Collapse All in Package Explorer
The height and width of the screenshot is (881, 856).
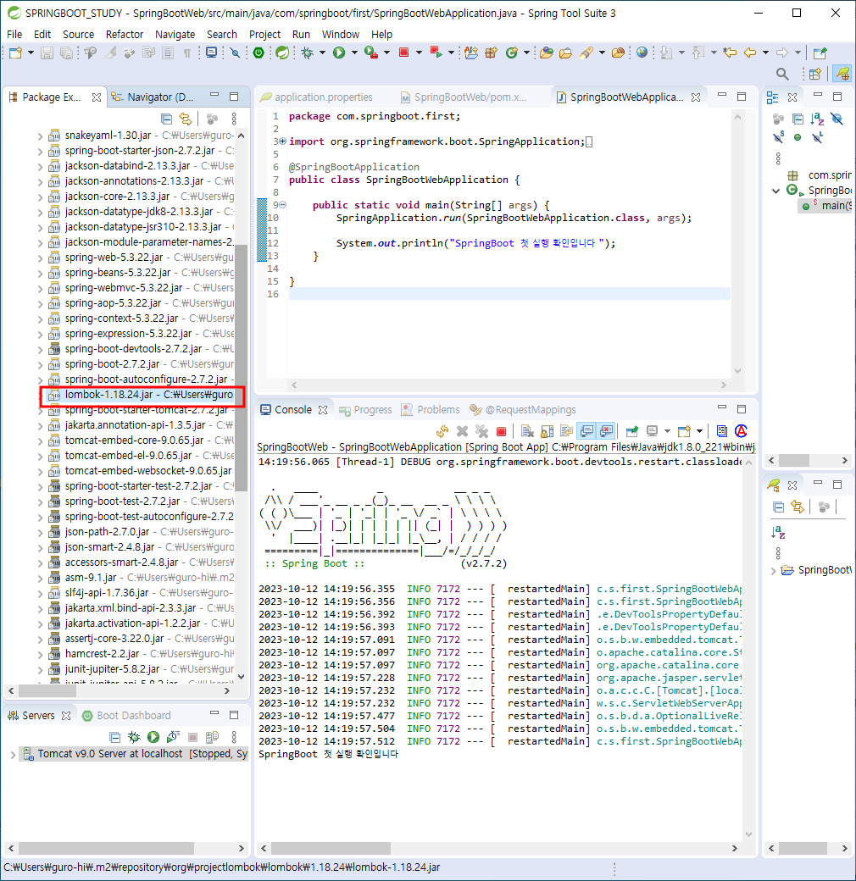tap(166, 119)
